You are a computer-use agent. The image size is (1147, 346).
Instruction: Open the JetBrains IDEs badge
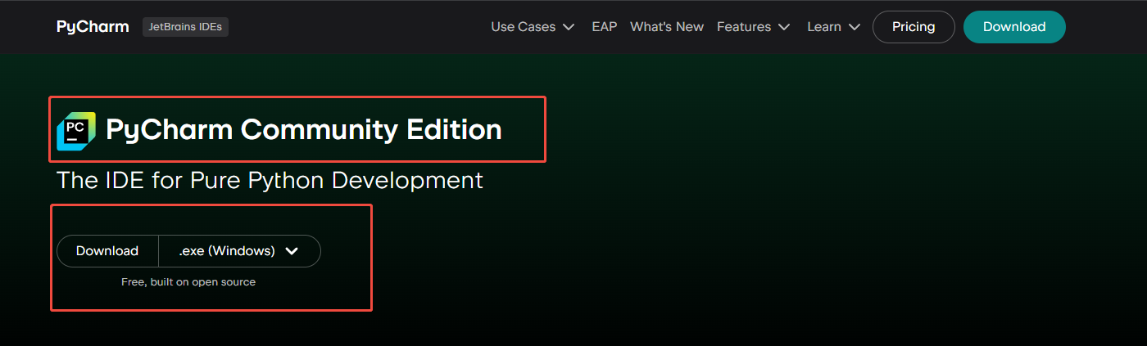tap(185, 27)
